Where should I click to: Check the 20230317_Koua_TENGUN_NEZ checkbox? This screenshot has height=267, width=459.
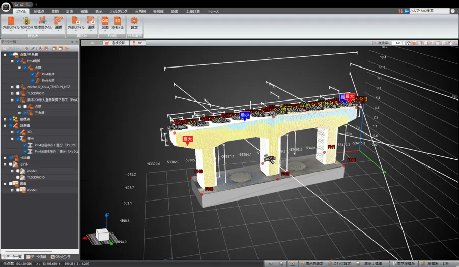17,87
